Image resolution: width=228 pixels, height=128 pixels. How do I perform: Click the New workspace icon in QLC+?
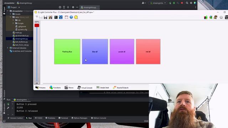(37, 17)
